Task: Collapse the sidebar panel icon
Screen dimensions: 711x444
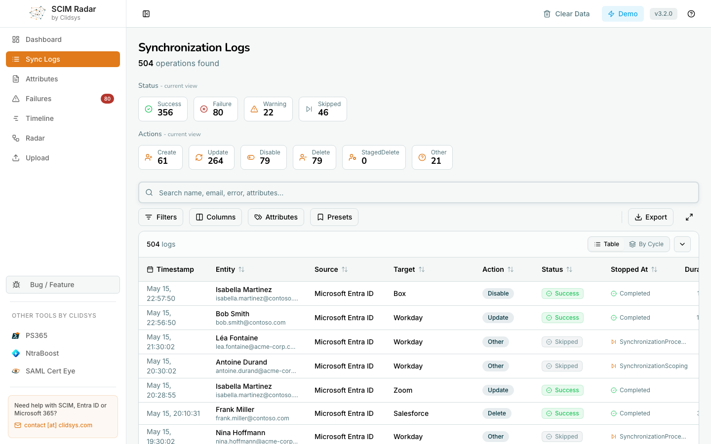Action: [x=146, y=14]
